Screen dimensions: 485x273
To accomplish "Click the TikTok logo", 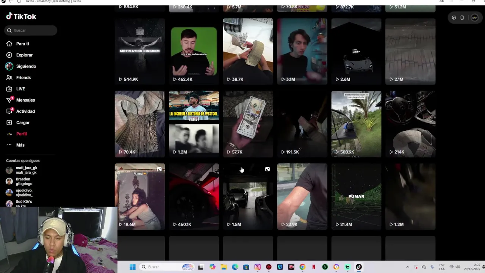I will 21,16.
